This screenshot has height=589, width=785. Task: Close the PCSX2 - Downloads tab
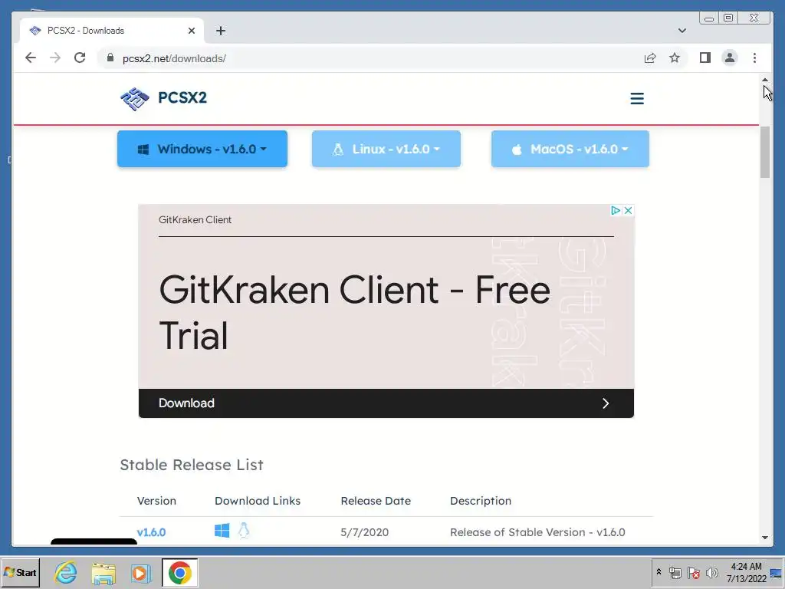click(191, 31)
